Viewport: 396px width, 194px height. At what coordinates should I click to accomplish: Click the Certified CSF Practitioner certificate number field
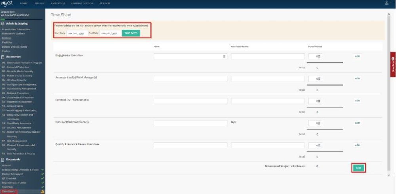(x=268, y=101)
